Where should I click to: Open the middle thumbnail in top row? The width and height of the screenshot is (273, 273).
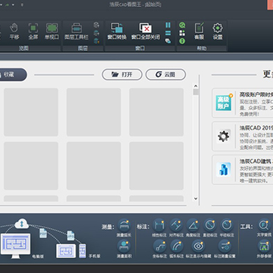click(93, 112)
